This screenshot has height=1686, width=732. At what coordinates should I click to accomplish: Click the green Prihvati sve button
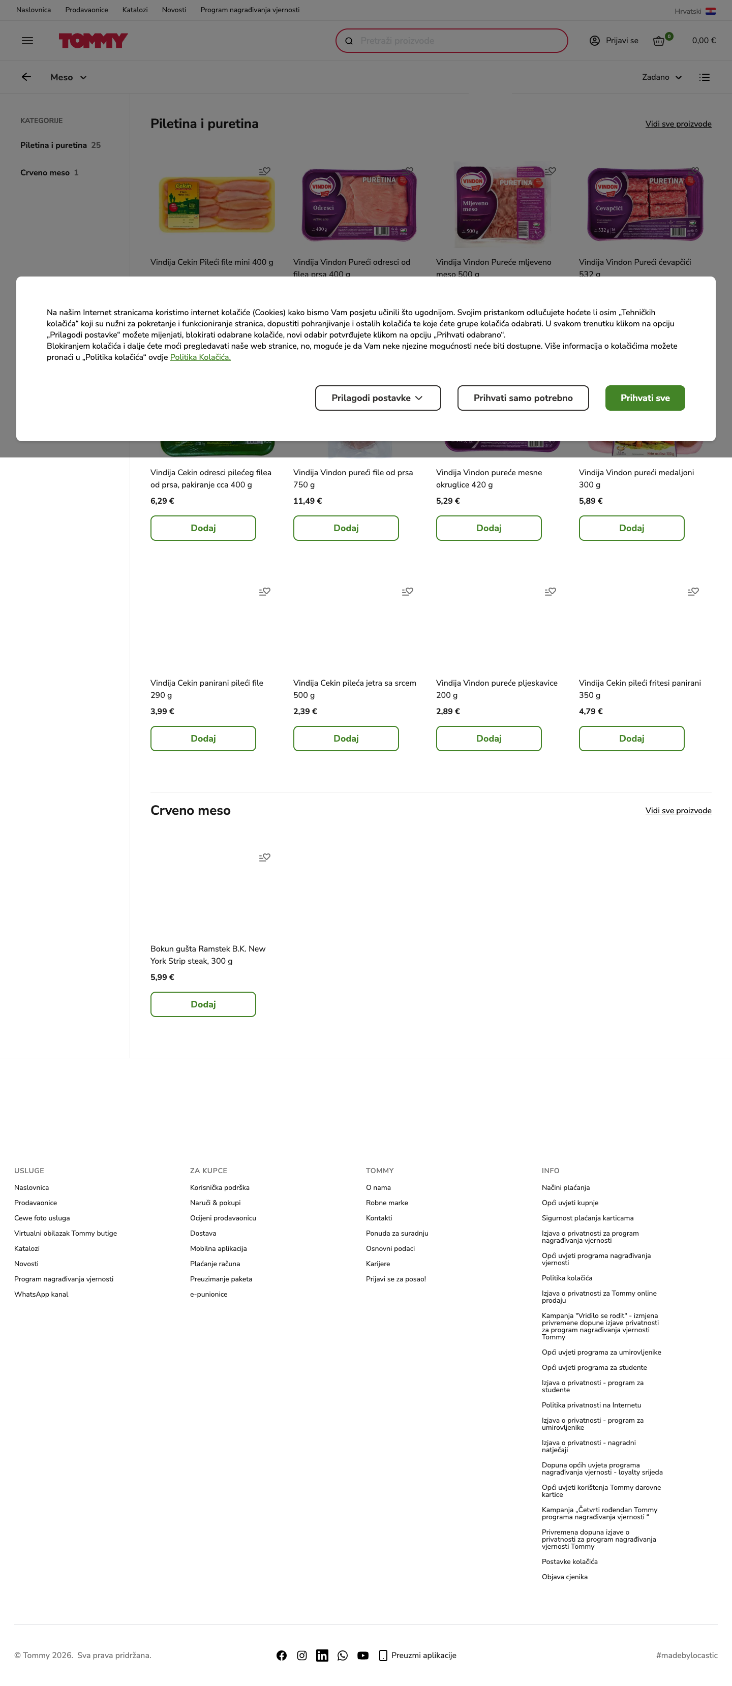(645, 398)
